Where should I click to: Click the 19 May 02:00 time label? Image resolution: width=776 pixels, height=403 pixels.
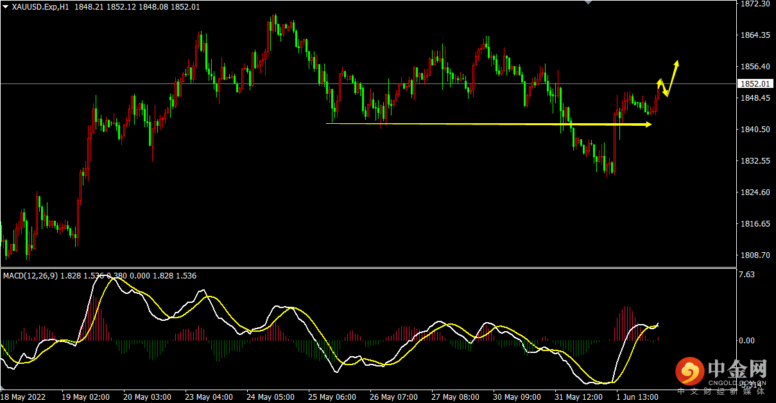[x=85, y=397]
